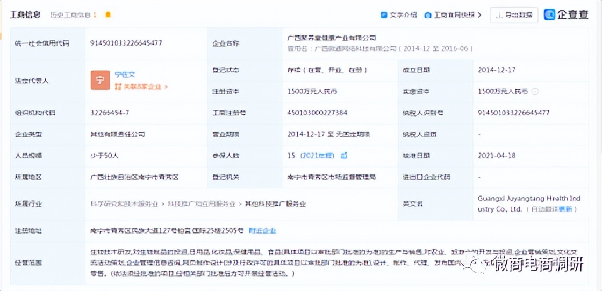Open the 科学研究和技术服务业 industry link
This screenshot has height=291, width=602.
(124, 204)
